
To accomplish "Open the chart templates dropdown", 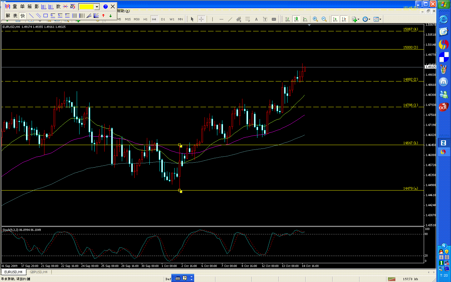I will point(377,19).
